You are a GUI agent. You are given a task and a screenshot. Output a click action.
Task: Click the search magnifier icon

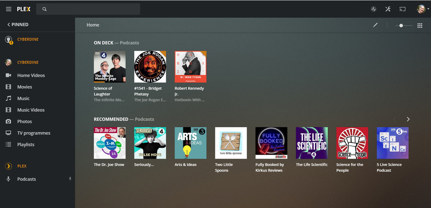click(x=44, y=9)
